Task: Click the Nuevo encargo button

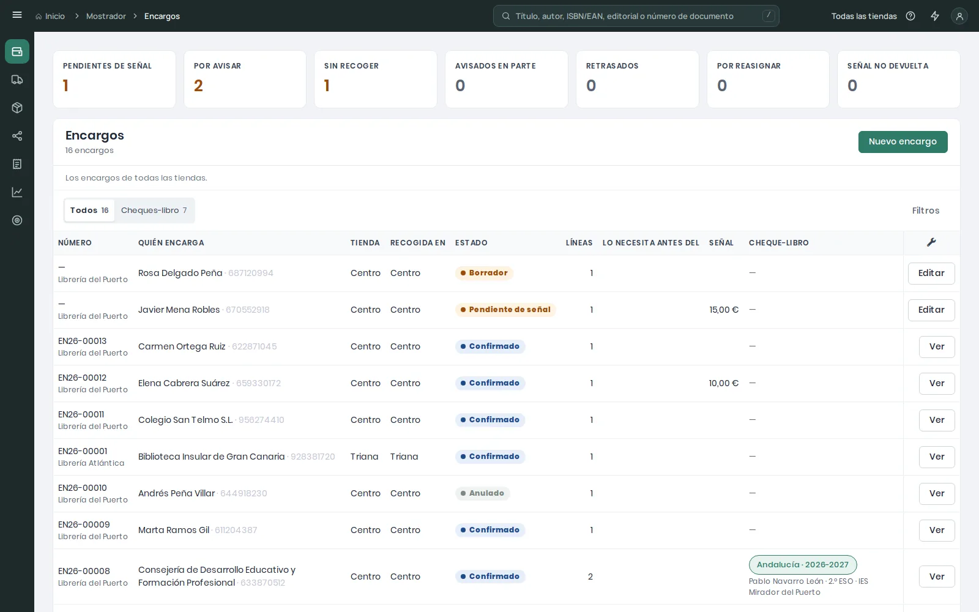Action: pyautogui.click(x=903, y=142)
